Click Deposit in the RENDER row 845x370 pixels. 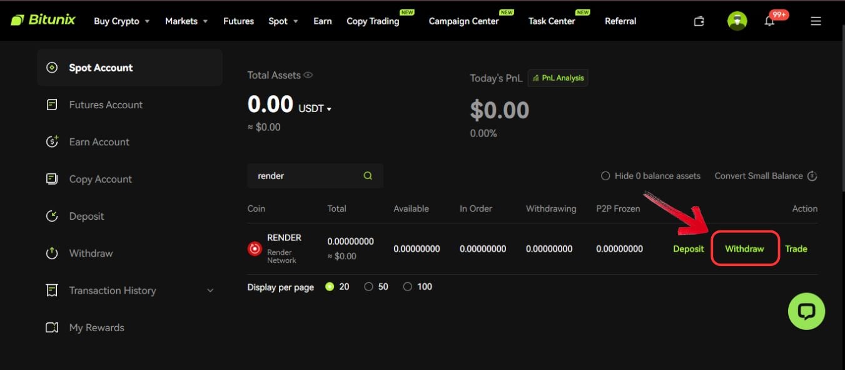click(689, 249)
